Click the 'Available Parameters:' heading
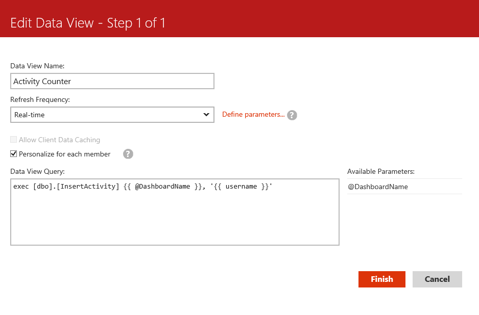The width and height of the screenshot is (479, 315). point(381,171)
